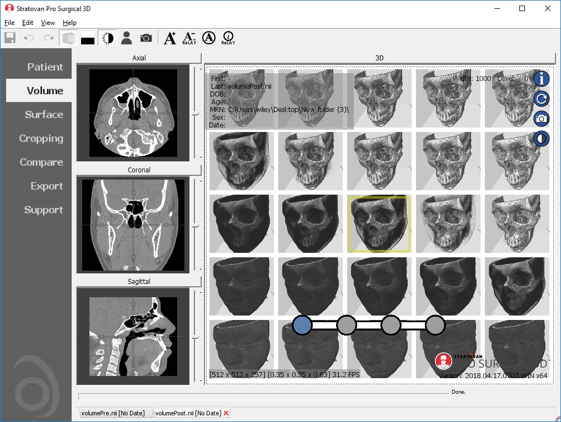Click the 3D cube toolbar icon
561x422 pixels.
[x=69, y=38]
